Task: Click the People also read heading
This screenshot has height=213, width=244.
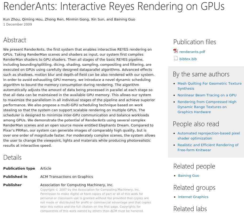Action: tap(196, 124)
